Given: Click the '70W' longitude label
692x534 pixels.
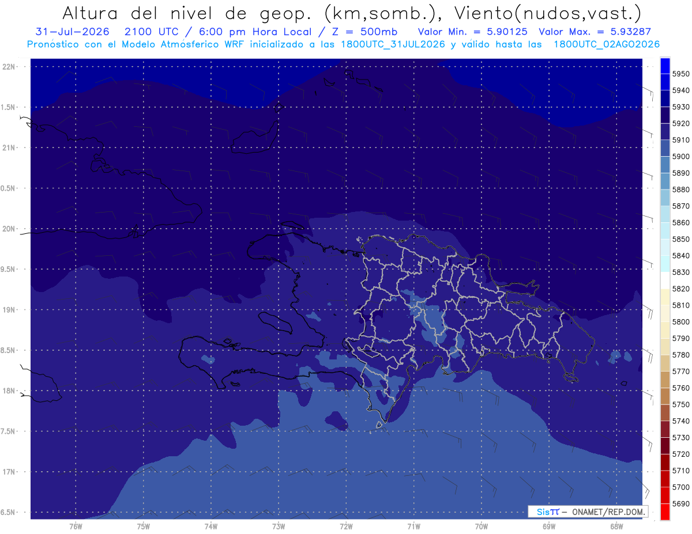Looking at the screenshot, I should [482, 527].
